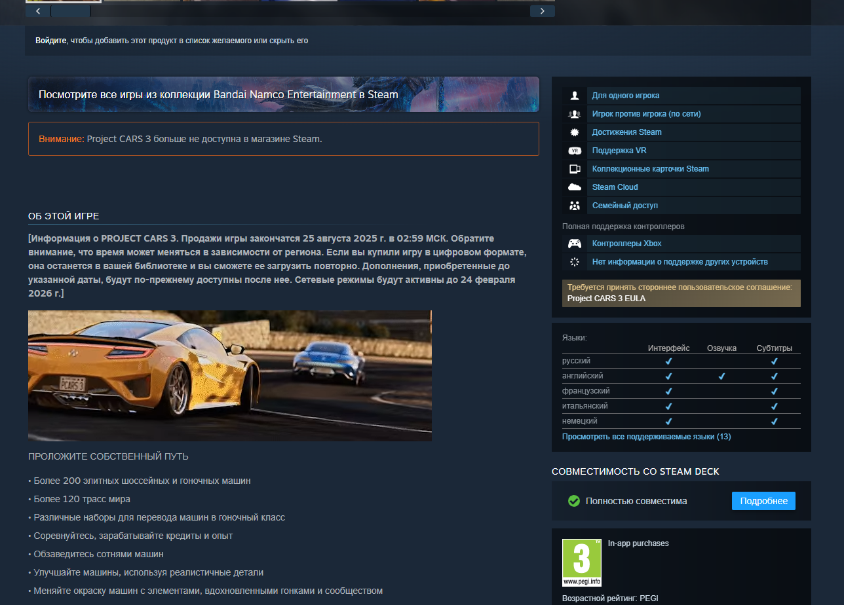This screenshot has height=605, width=844.
Task: Click "Обзаведитесь сотнями машин" bullet
Action: (96, 554)
